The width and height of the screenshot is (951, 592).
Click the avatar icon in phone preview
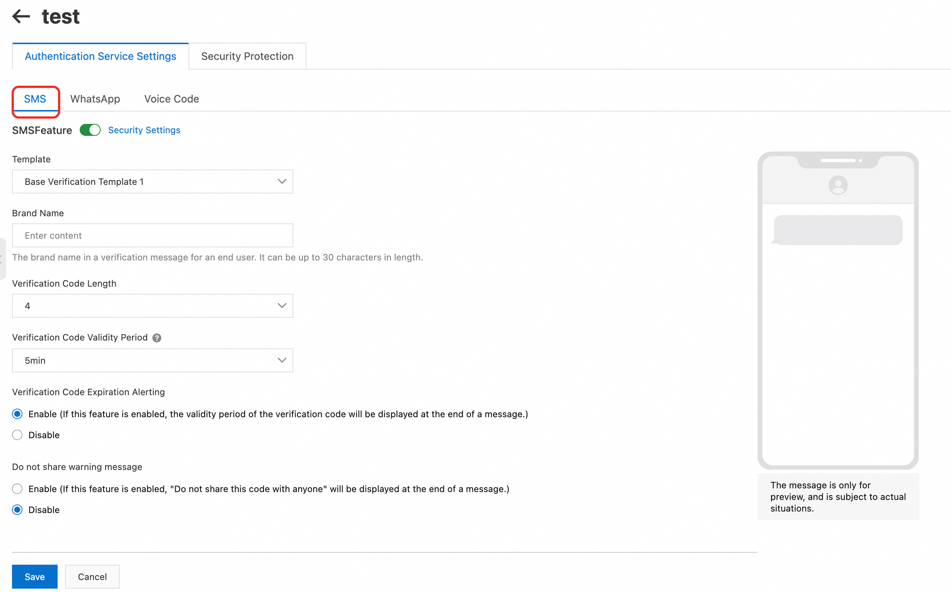coord(838,185)
